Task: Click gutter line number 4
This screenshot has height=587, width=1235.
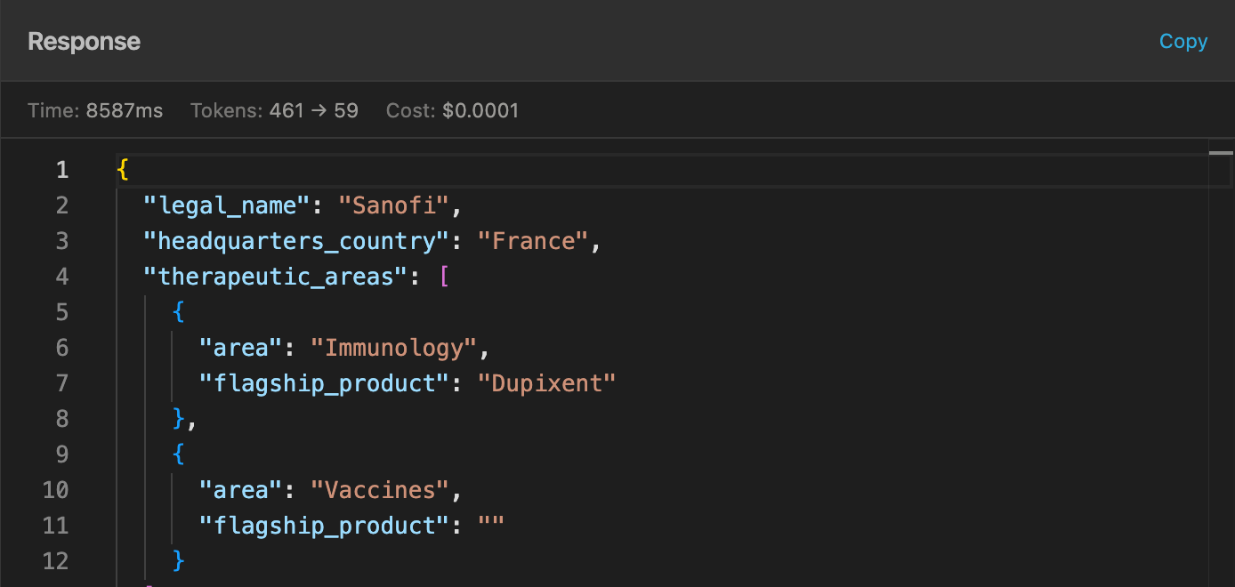Action: coord(62,277)
